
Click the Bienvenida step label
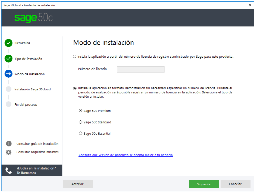pos(22,43)
